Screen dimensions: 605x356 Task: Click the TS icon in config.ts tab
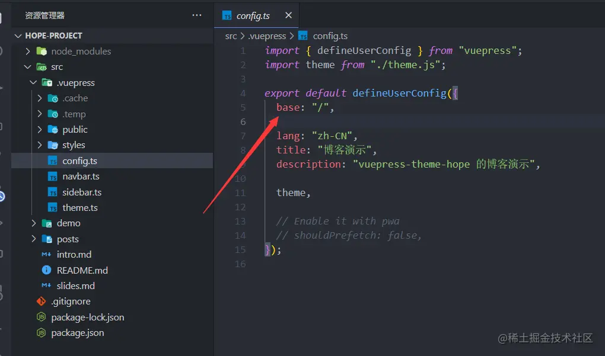[227, 15]
